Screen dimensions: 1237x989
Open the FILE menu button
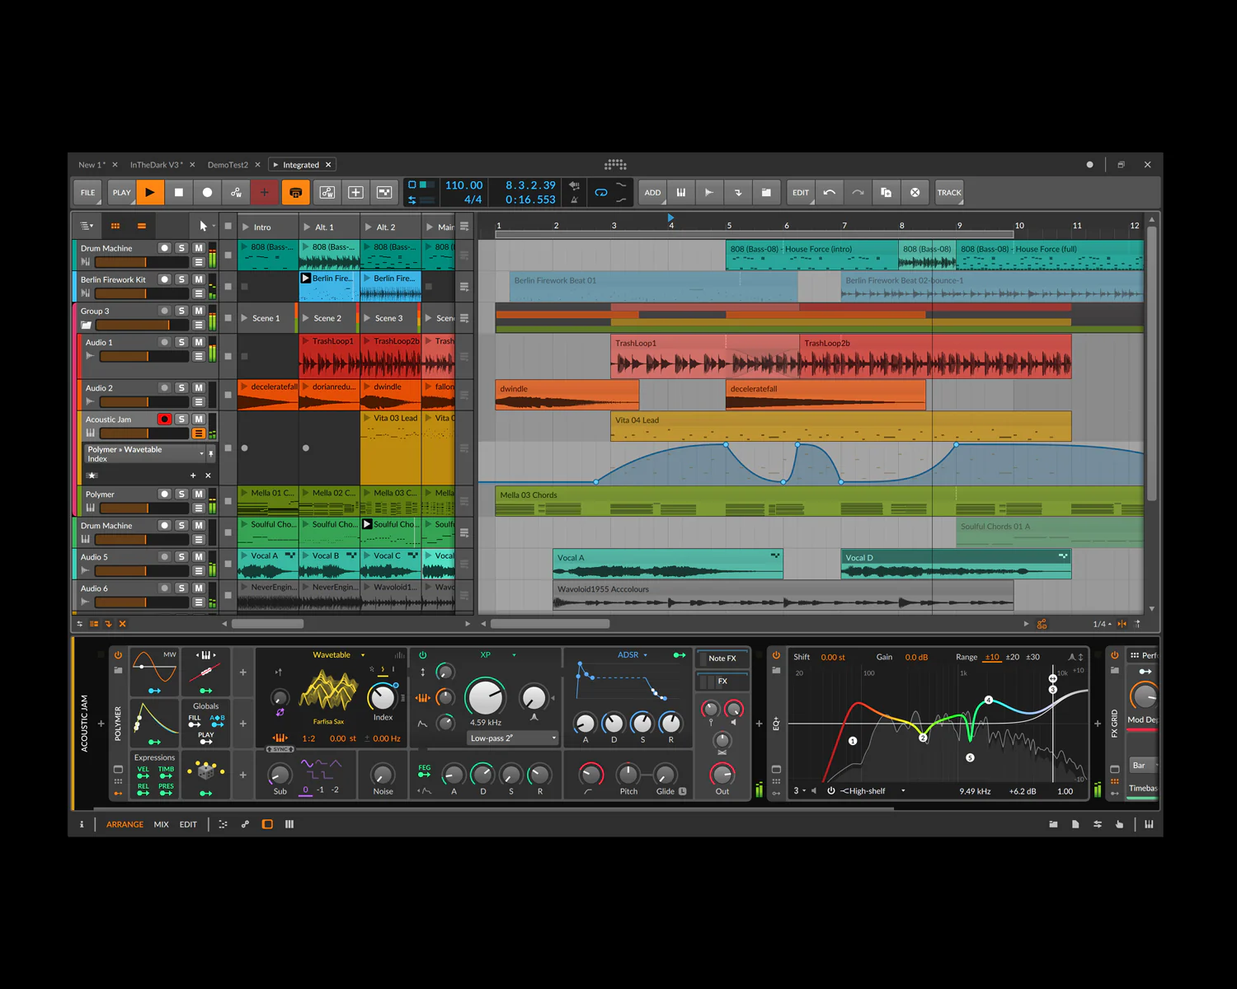(88, 192)
